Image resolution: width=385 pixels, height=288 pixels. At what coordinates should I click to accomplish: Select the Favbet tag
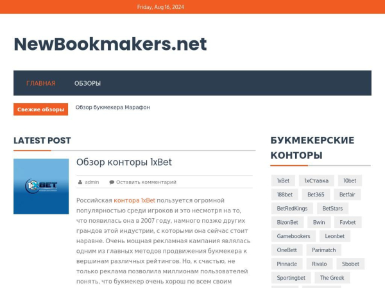348,222
